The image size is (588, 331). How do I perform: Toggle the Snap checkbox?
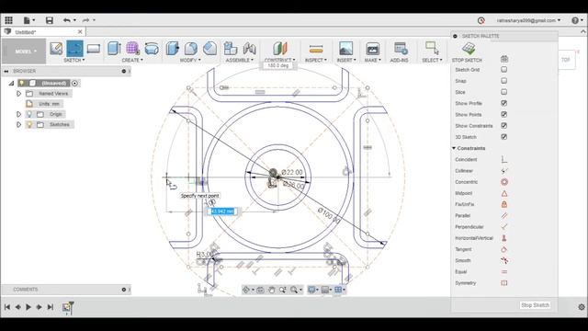(504, 81)
